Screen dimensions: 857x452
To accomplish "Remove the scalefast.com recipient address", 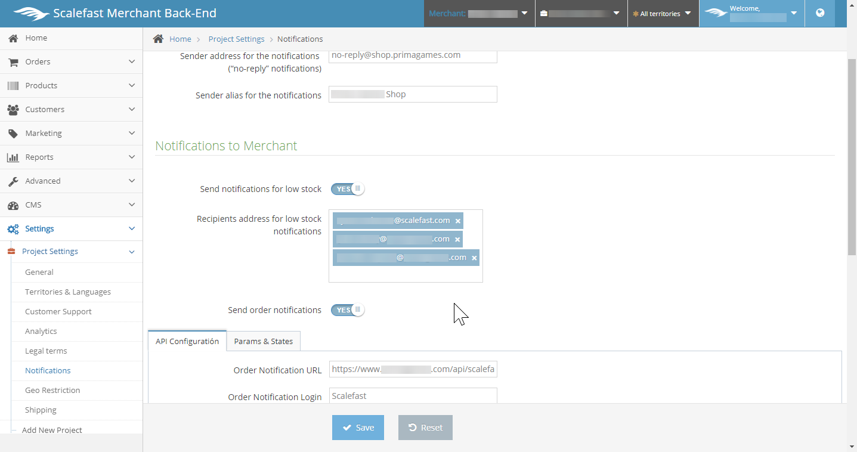I will click(x=458, y=221).
